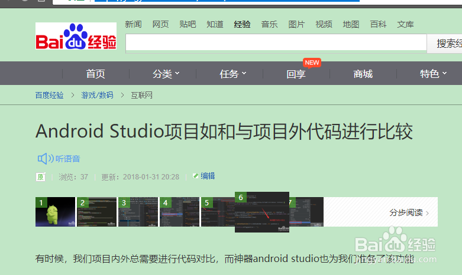Play audio with 听语音 speaker icon
Screen dimensions: 462x275
click(59, 159)
